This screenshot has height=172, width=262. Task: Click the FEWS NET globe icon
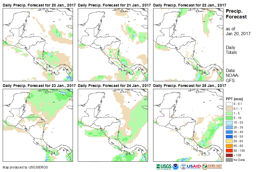point(204,166)
